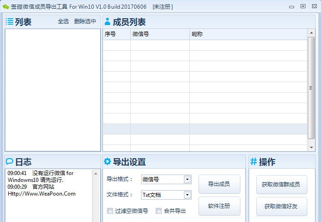Image resolution: width=321 pixels, height=222 pixels.
Task: Click log entry 09:00:29 官方网站
Action: click(x=31, y=187)
